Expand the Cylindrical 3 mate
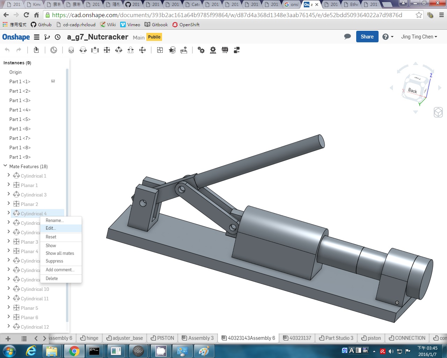This screenshot has width=447, height=358. click(x=9, y=194)
